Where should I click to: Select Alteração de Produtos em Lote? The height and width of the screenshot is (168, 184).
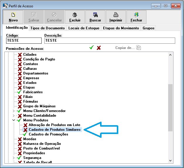click(54, 125)
